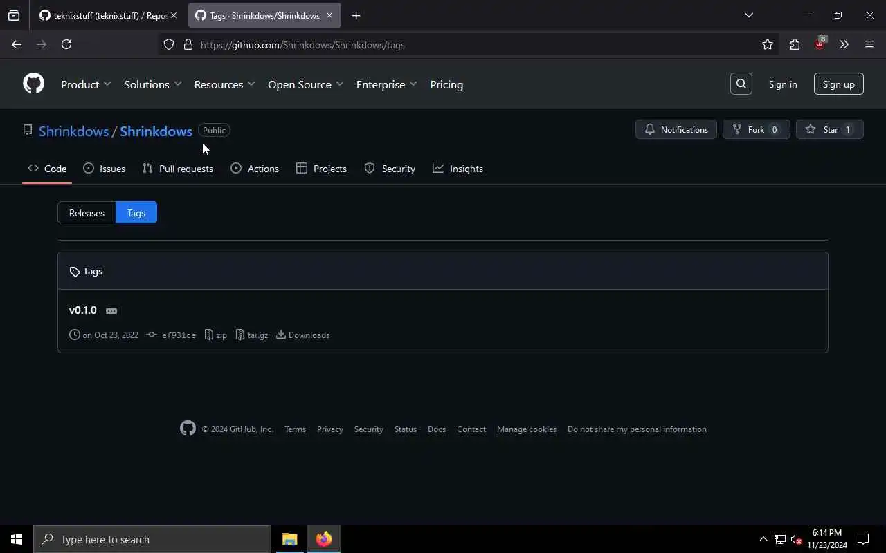This screenshot has width=886, height=553.
Task: Click Sign in
Action: click(783, 84)
